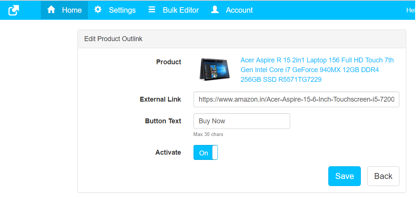Click the Button Text label
This screenshot has height=198, width=417.
point(163,121)
